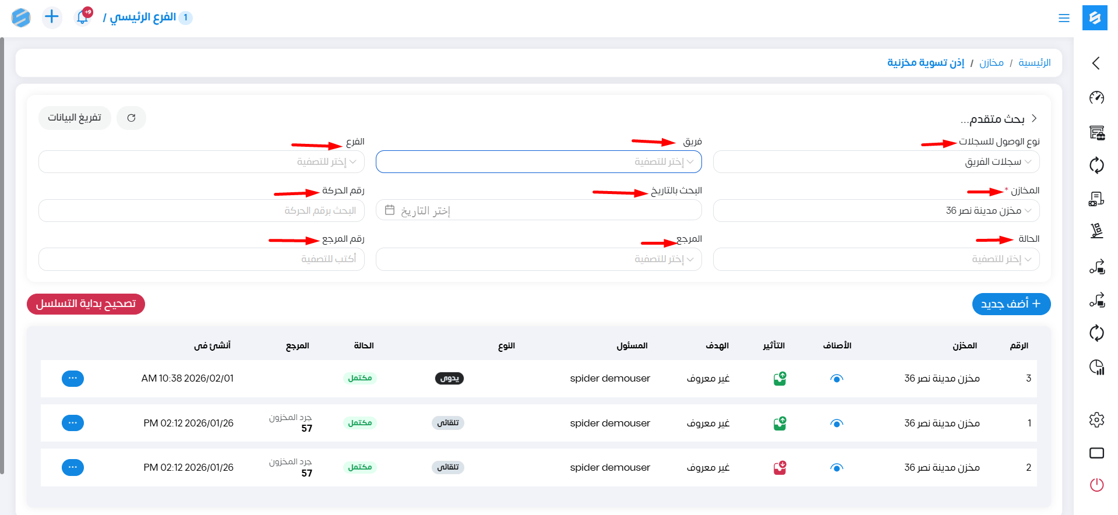Toggle eye icon for row 2 items
1118x515 pixels.
point(837,468)
